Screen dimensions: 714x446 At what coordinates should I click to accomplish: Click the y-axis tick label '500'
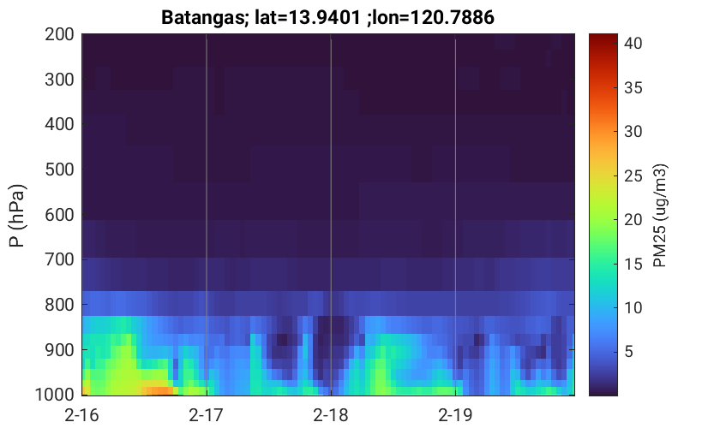click(59, 169)
